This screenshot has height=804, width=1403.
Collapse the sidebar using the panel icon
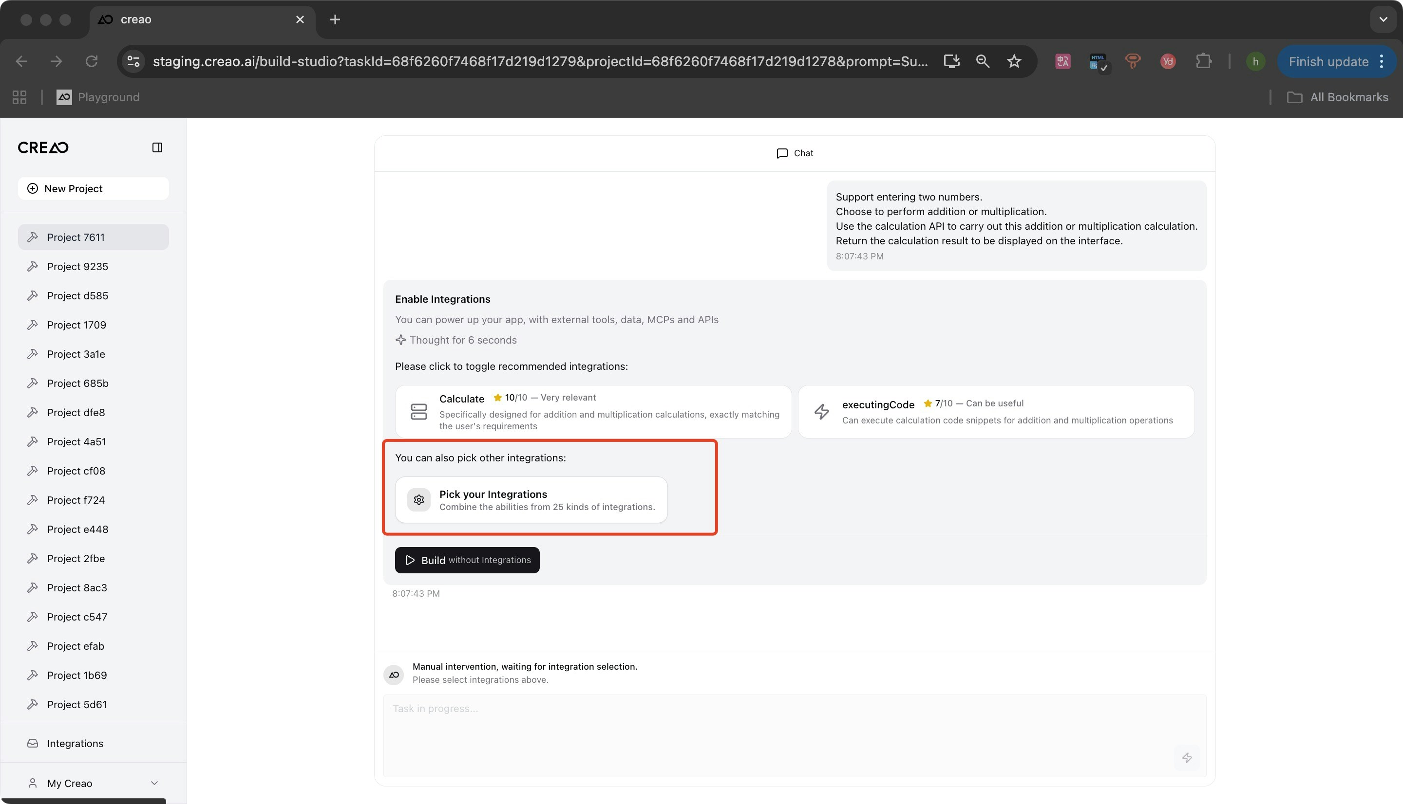click(157, 147)
